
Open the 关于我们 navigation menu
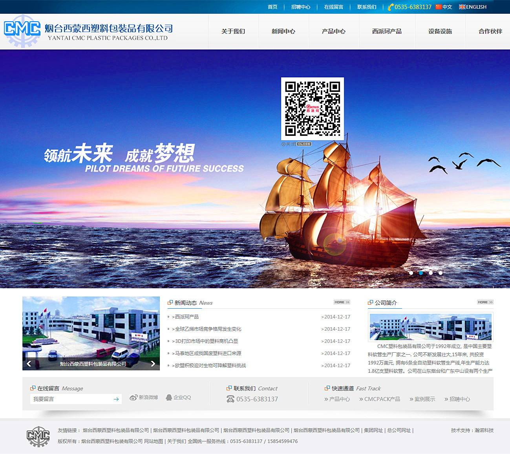pyautogui.click(x=233, y=31)
